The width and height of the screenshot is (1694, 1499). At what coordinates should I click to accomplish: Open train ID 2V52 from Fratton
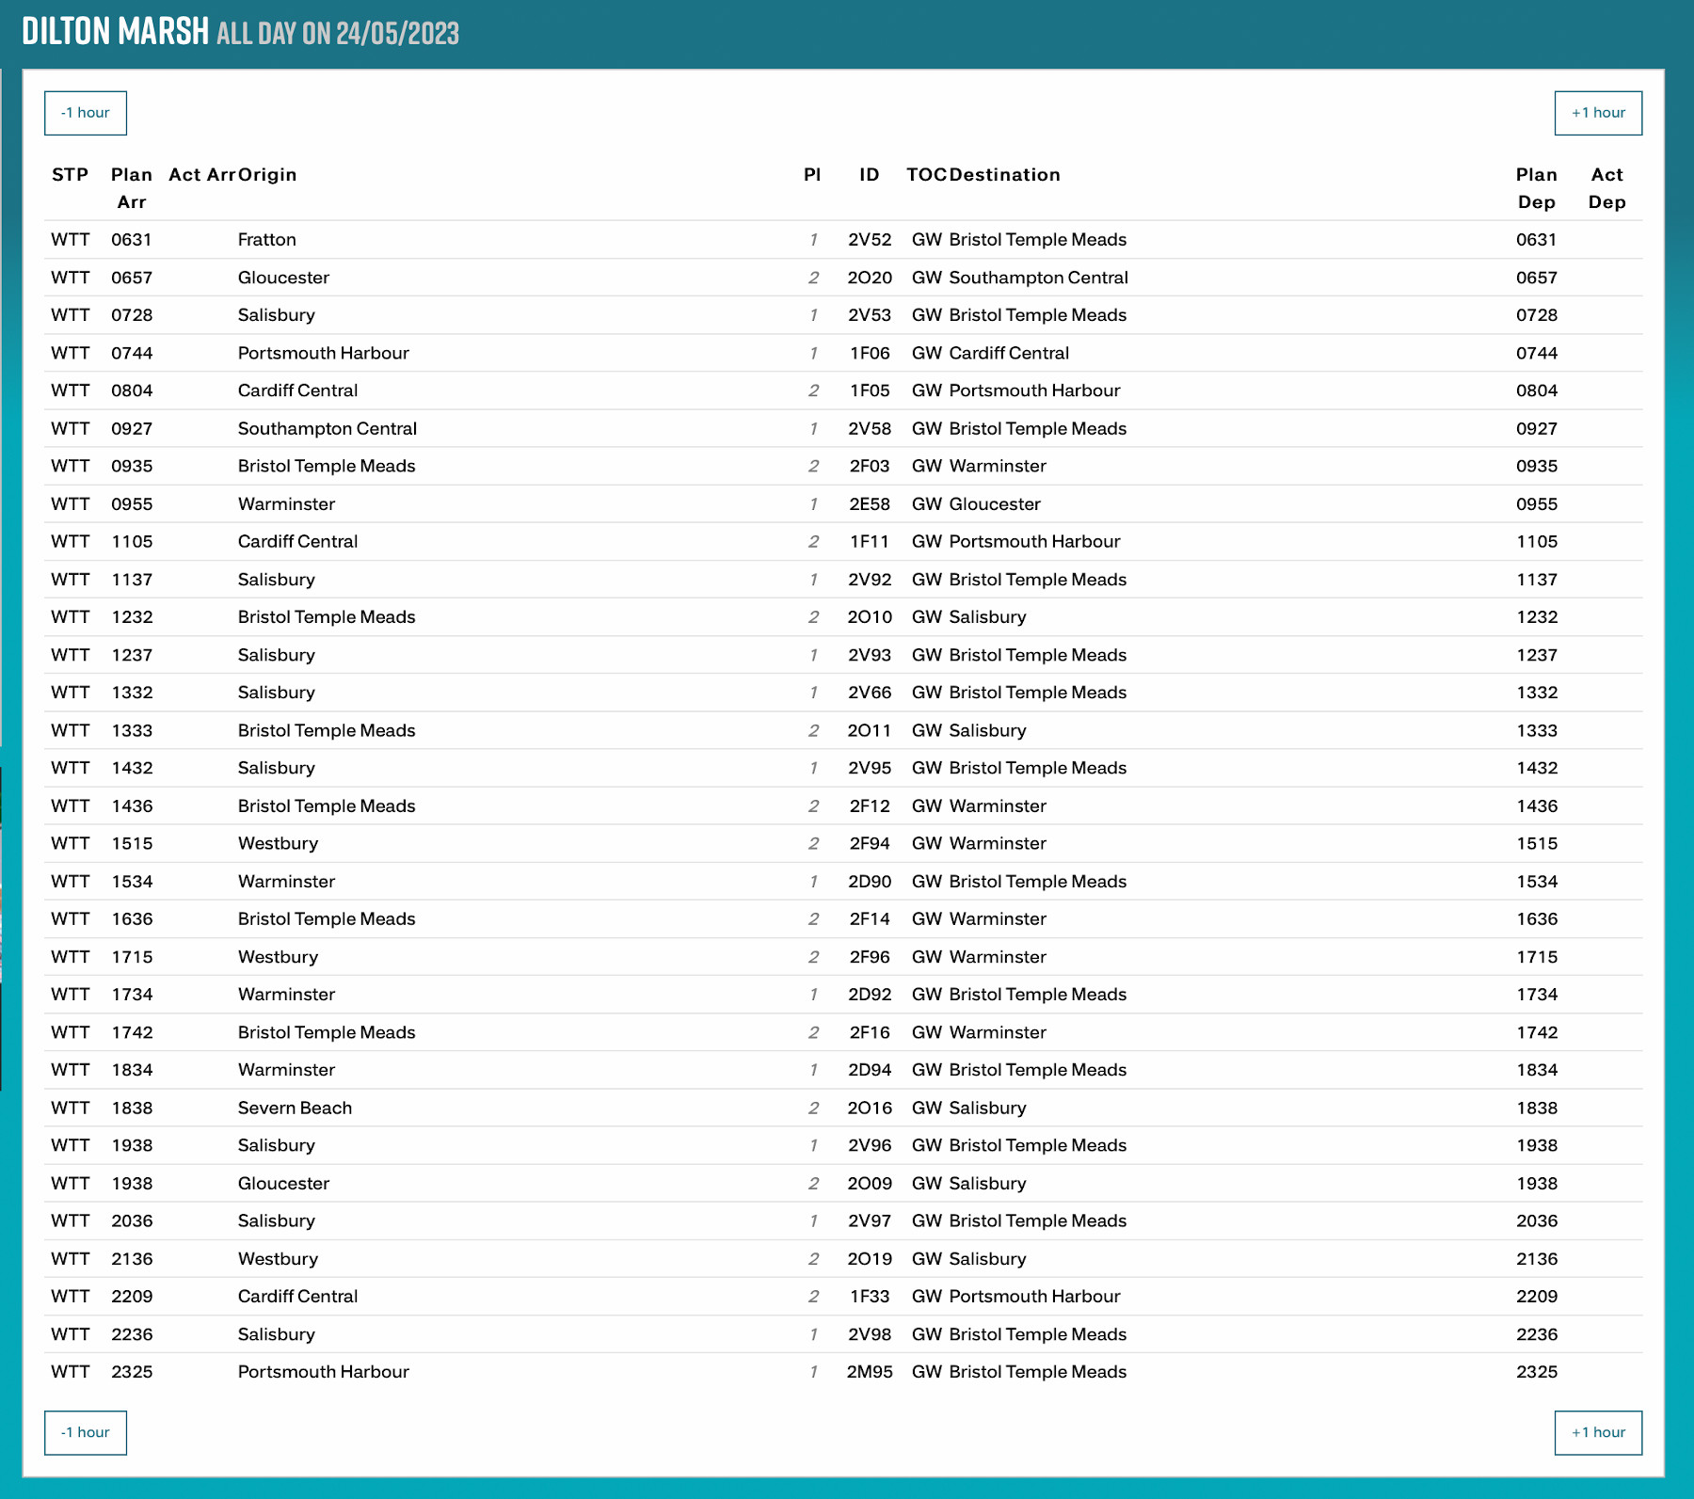pos(869,240)
